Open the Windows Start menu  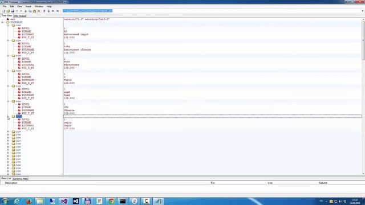click(5, 201)
